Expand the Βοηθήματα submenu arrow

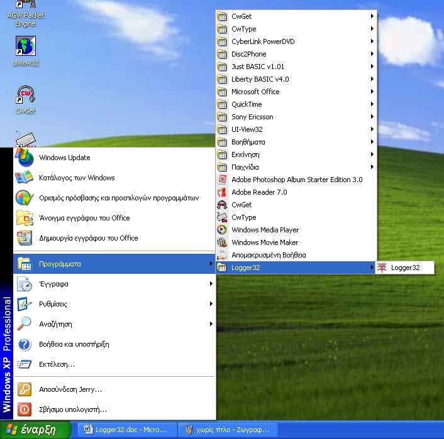click(x=372, y=142)
